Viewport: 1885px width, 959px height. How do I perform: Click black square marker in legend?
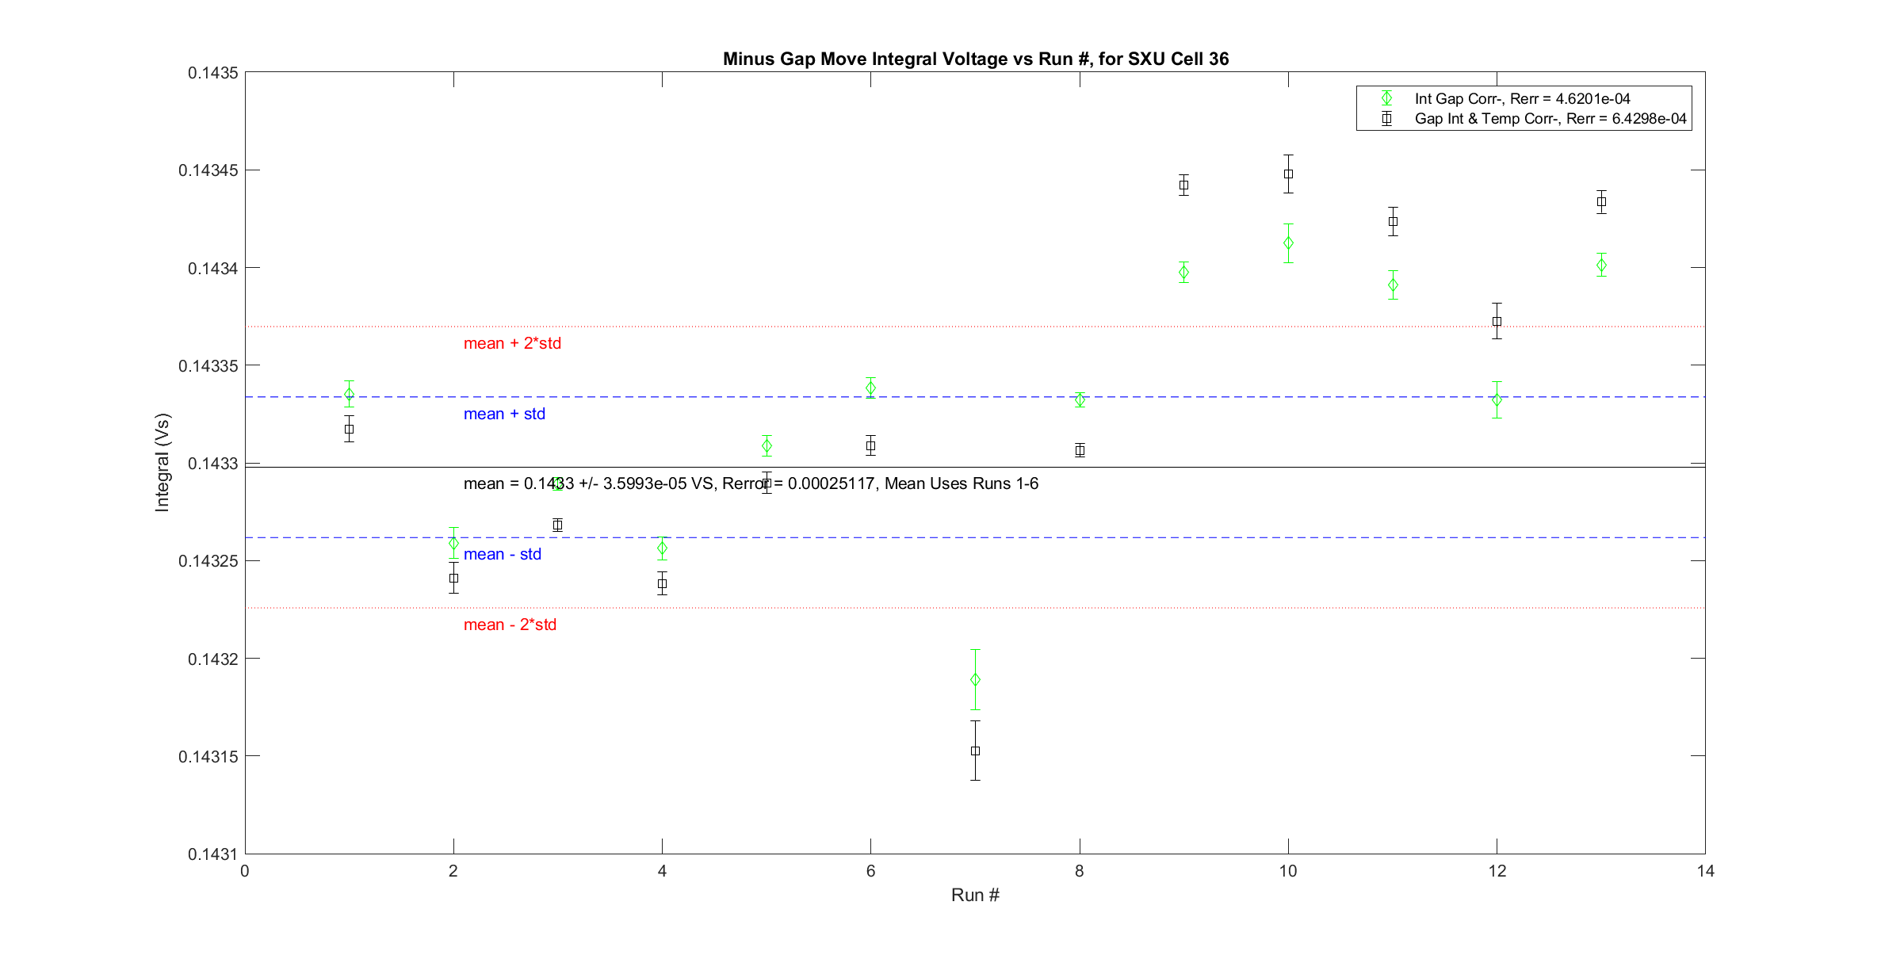point(1386,119)
